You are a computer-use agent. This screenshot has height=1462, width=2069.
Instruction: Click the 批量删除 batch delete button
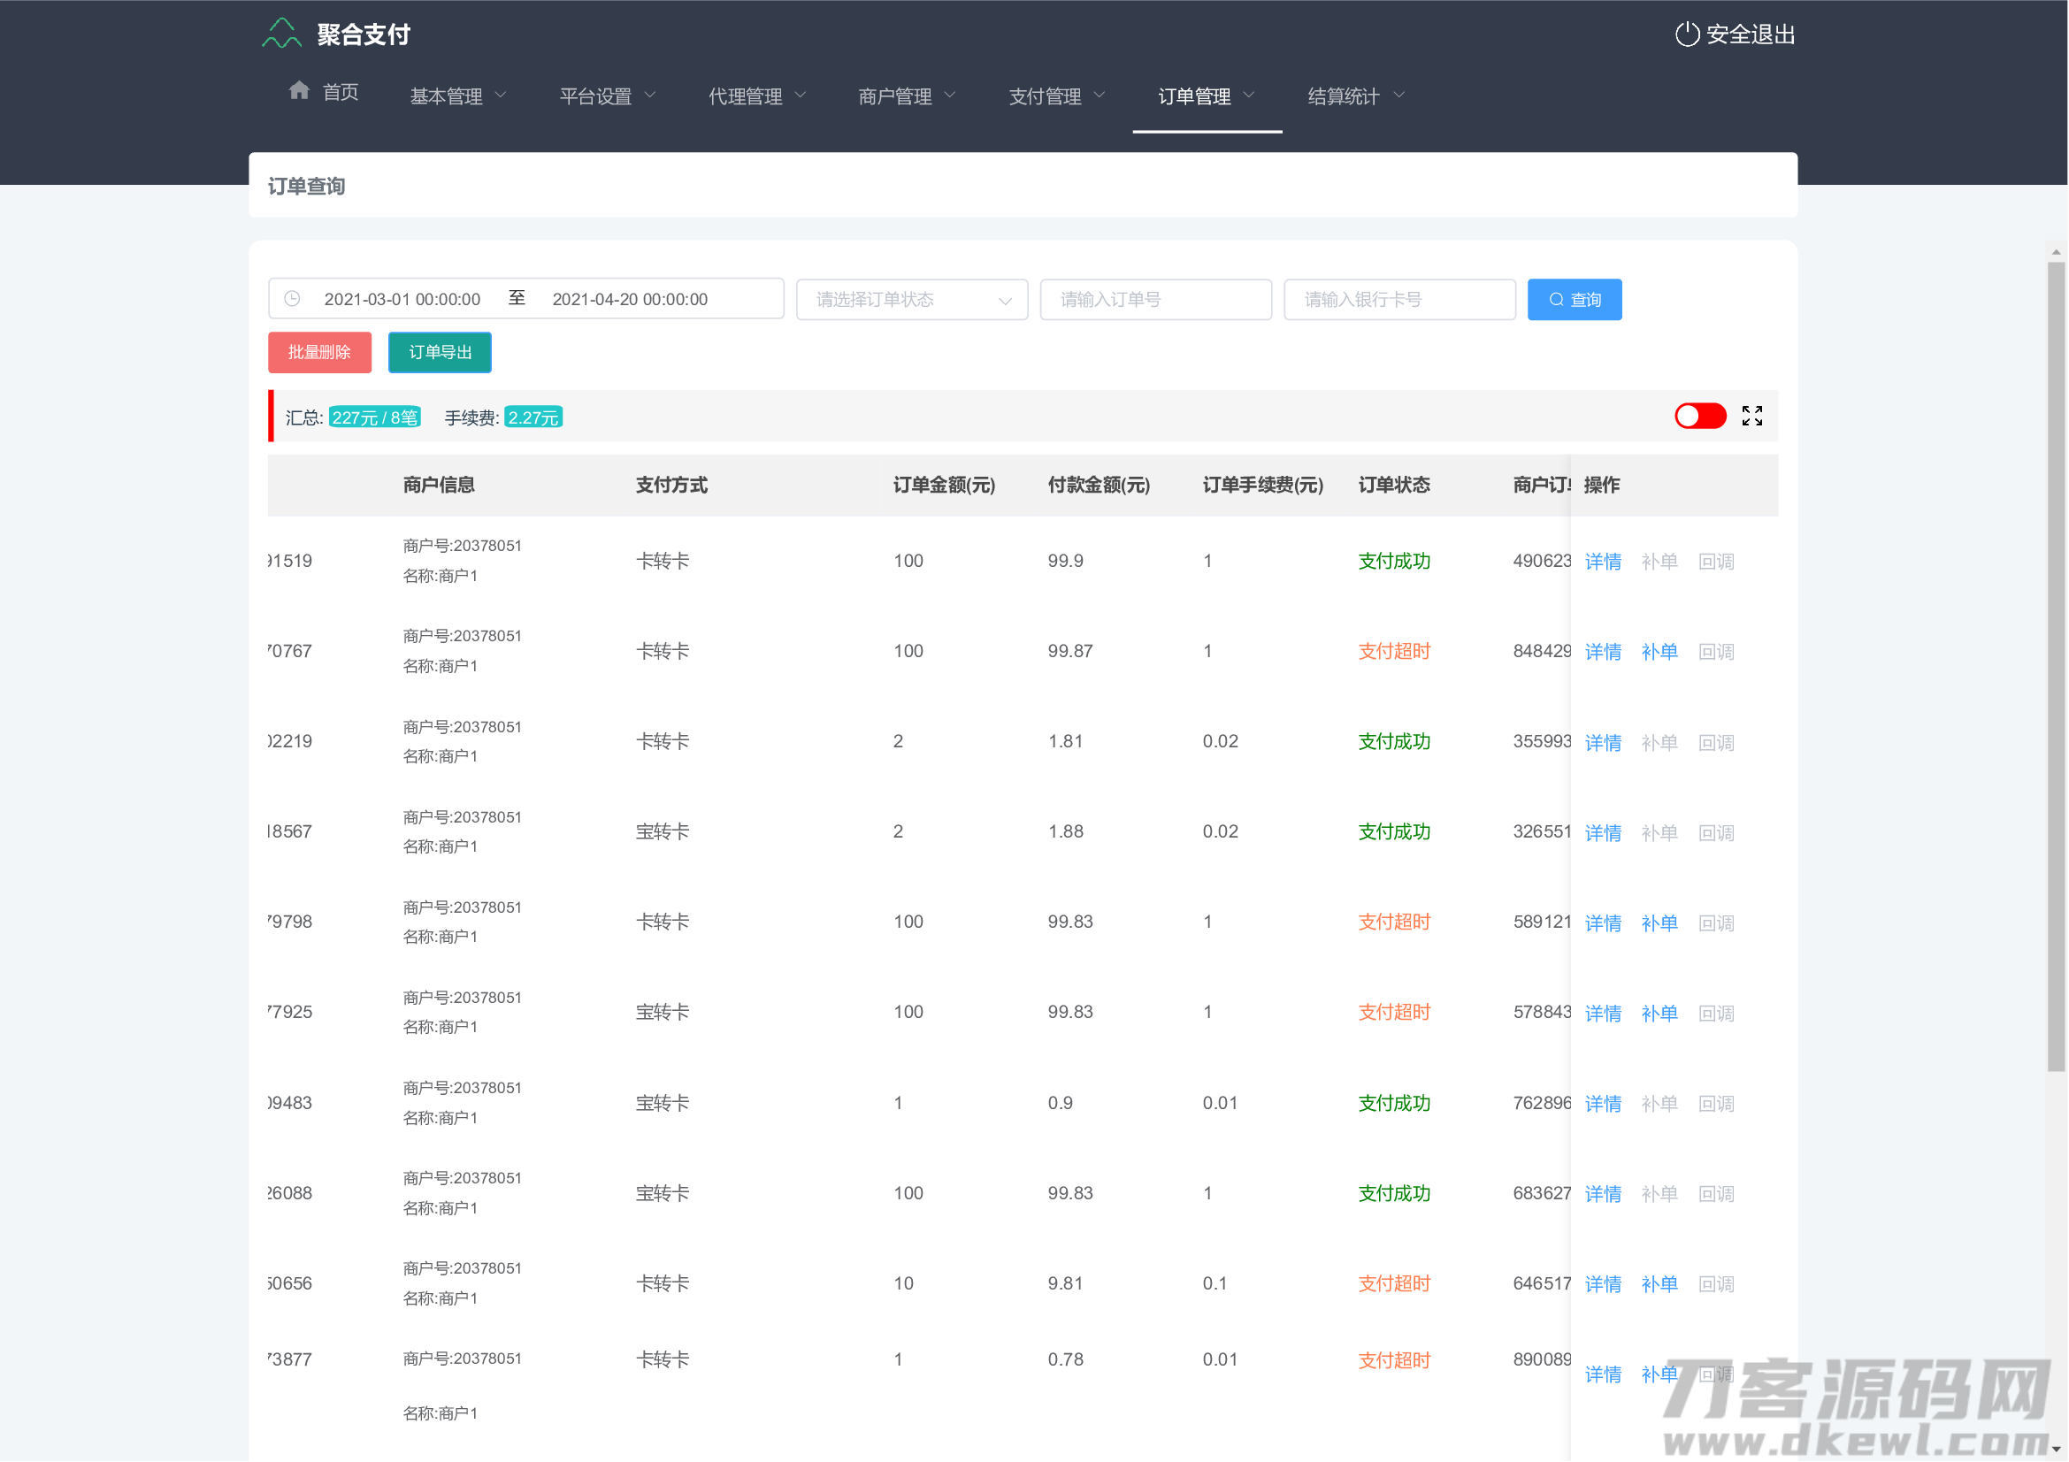tap(319, 352)
